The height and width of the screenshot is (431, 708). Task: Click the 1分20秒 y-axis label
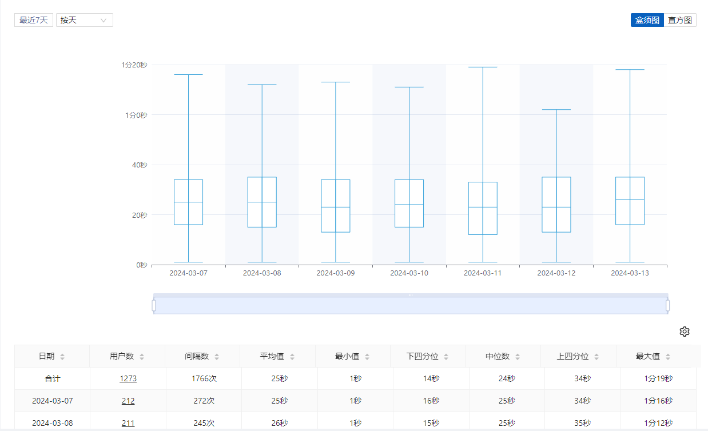pos(134,65)
